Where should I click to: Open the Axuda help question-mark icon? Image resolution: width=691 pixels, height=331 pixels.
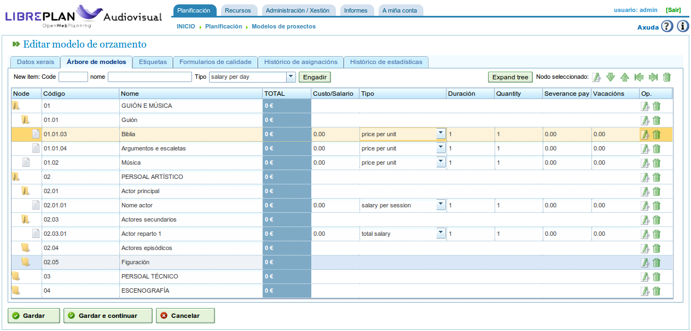667,26
